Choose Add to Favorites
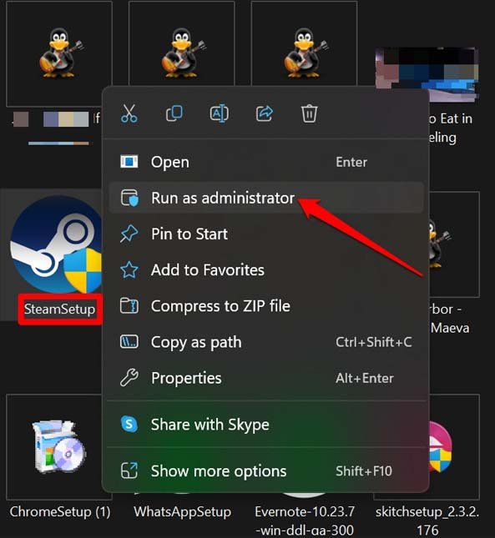The height and width of the screenshot is (538, 495). click(x=266, y=270)
